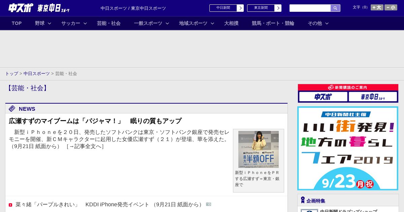
Task: Click red bullet icon beside 菜々緒 article
Action: click(x=10, y=205)
